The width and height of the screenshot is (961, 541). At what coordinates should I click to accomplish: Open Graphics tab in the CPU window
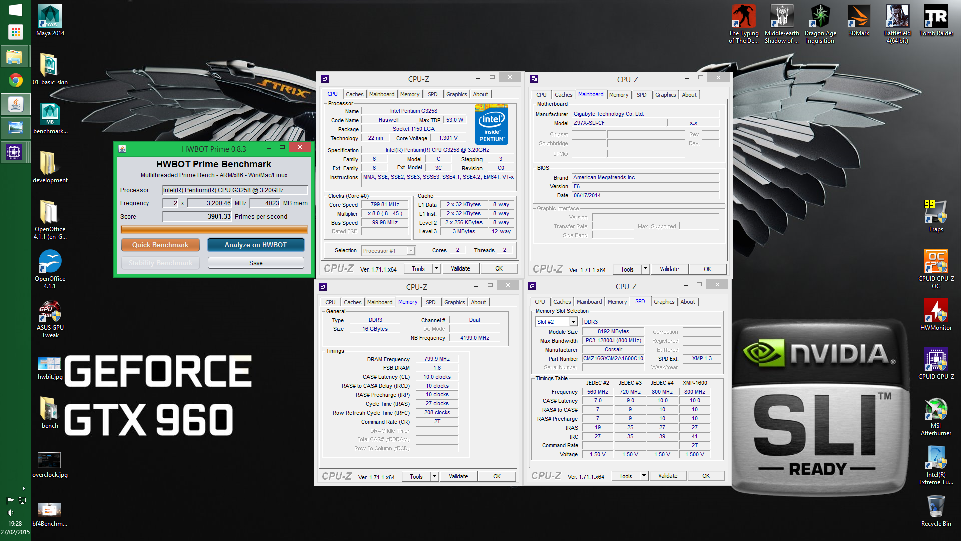[x=456, y=94]
